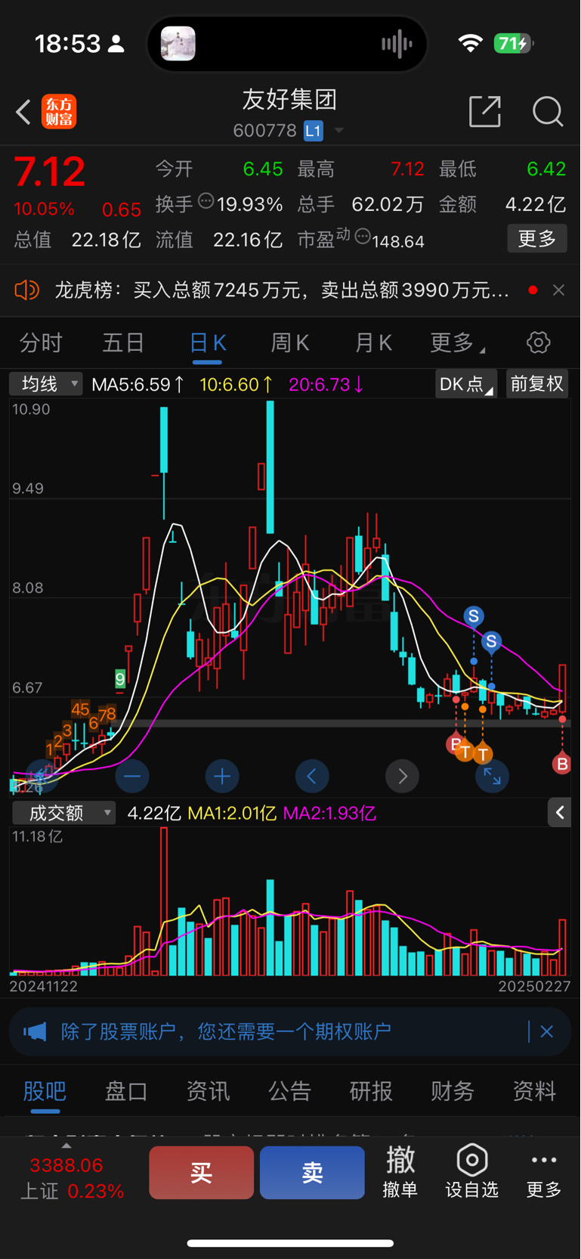Viewport: 581px width, 1259px height.
Task: Toggle the DK点 signal option
Action: (x=465, y=384)
